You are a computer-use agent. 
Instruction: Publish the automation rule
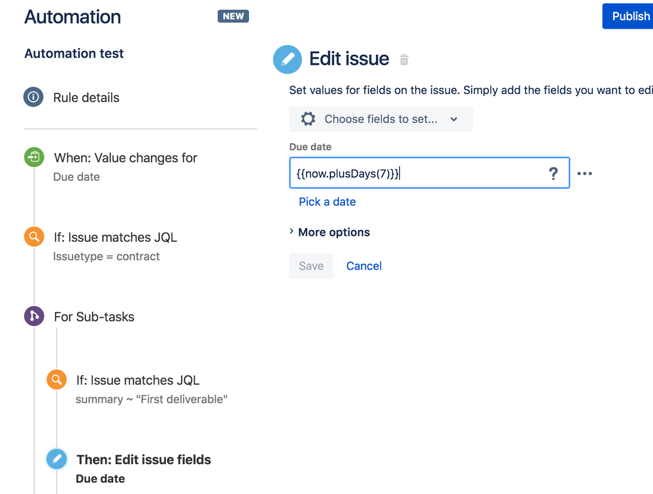click(630, 16)
